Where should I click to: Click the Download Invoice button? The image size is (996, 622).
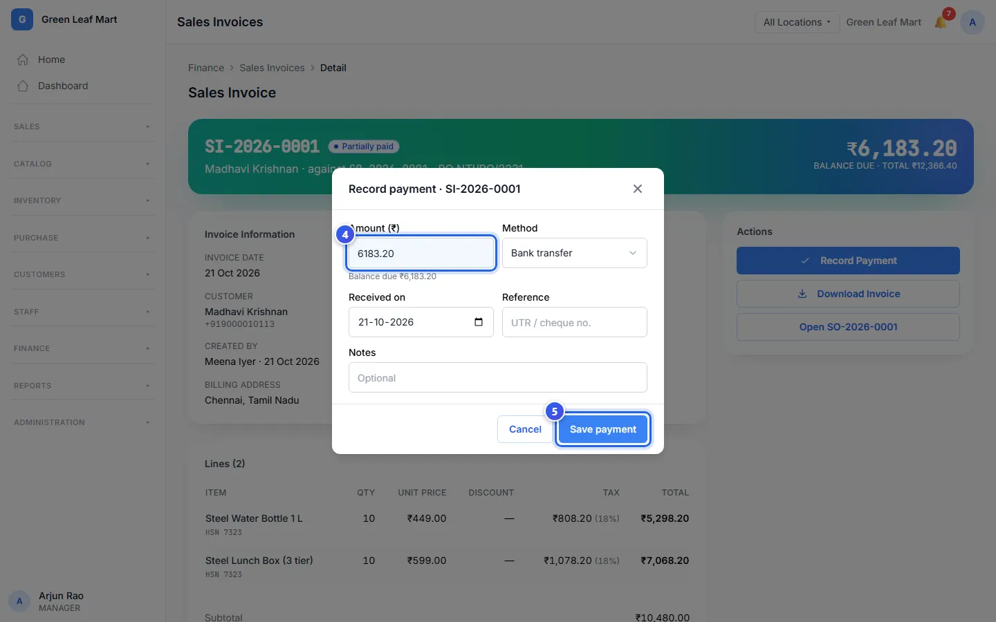click(x=848, y=294)
